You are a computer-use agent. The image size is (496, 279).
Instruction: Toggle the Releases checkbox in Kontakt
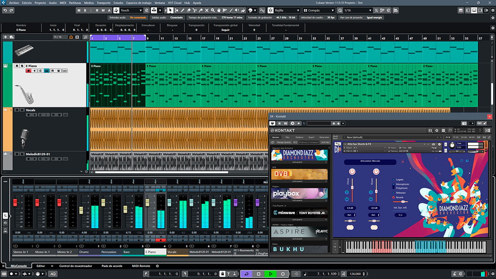click(x=393, y=193)
